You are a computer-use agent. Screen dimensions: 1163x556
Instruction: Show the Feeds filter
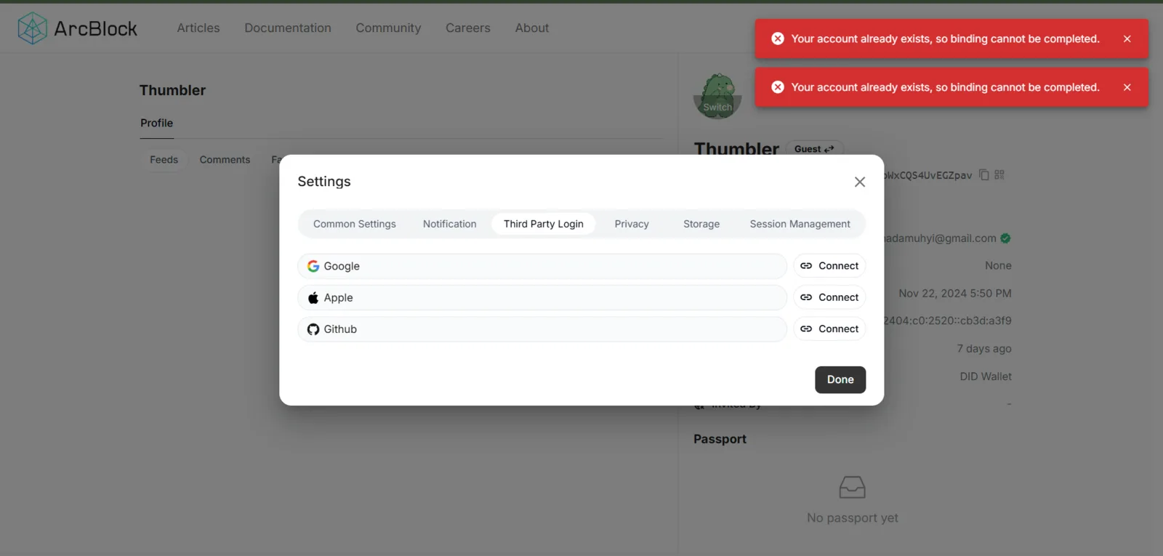164,160
